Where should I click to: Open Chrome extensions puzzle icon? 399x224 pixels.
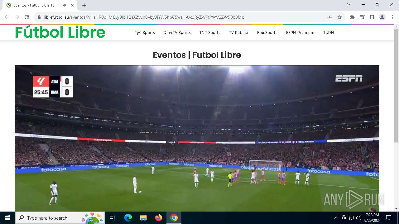pos(352,17)
